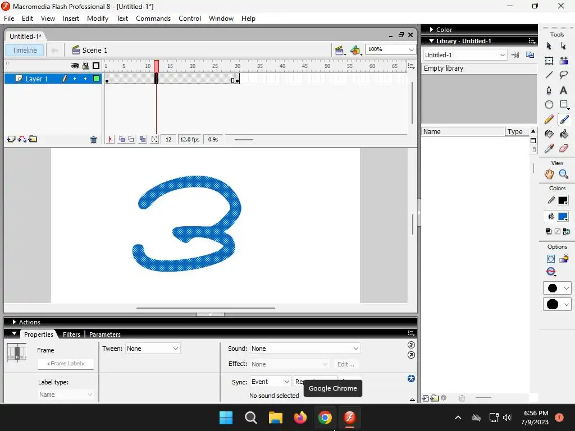
Task: Toggle lock all layers icon
Action: click(x=85, y=66)
